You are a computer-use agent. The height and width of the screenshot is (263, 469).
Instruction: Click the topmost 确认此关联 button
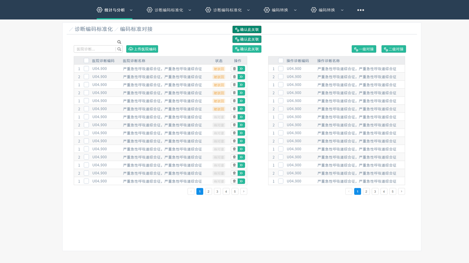247,29
